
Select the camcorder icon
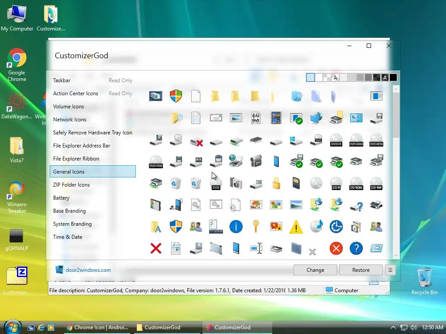tap(256, 161)
